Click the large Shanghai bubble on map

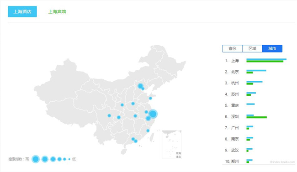pyautogui.click(x=153, y=114)
